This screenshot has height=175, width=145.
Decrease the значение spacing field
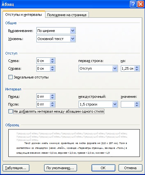137,106
